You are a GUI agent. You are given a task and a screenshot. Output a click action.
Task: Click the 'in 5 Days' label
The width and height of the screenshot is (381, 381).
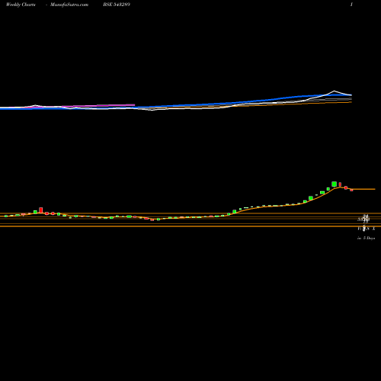(366, 239)
